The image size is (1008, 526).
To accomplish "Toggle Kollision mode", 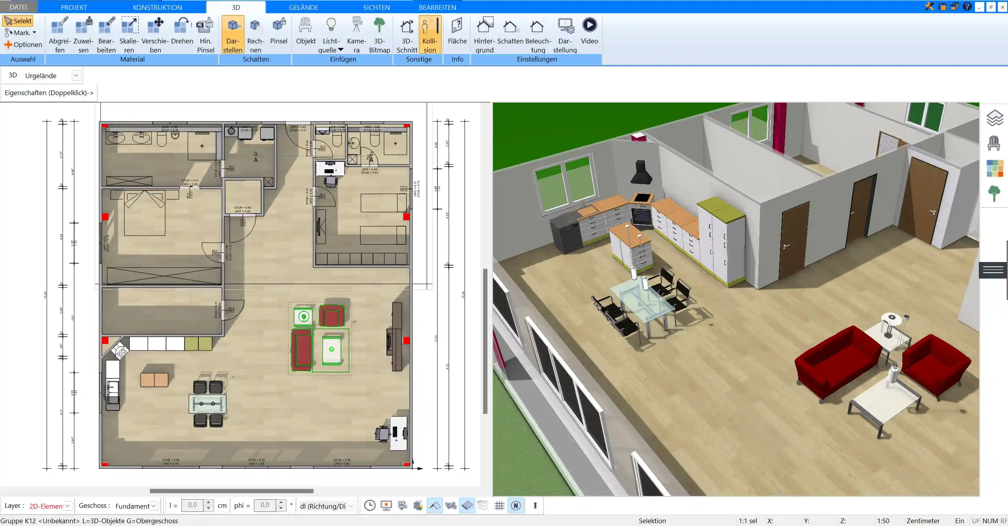I will (x=430, y=35).
